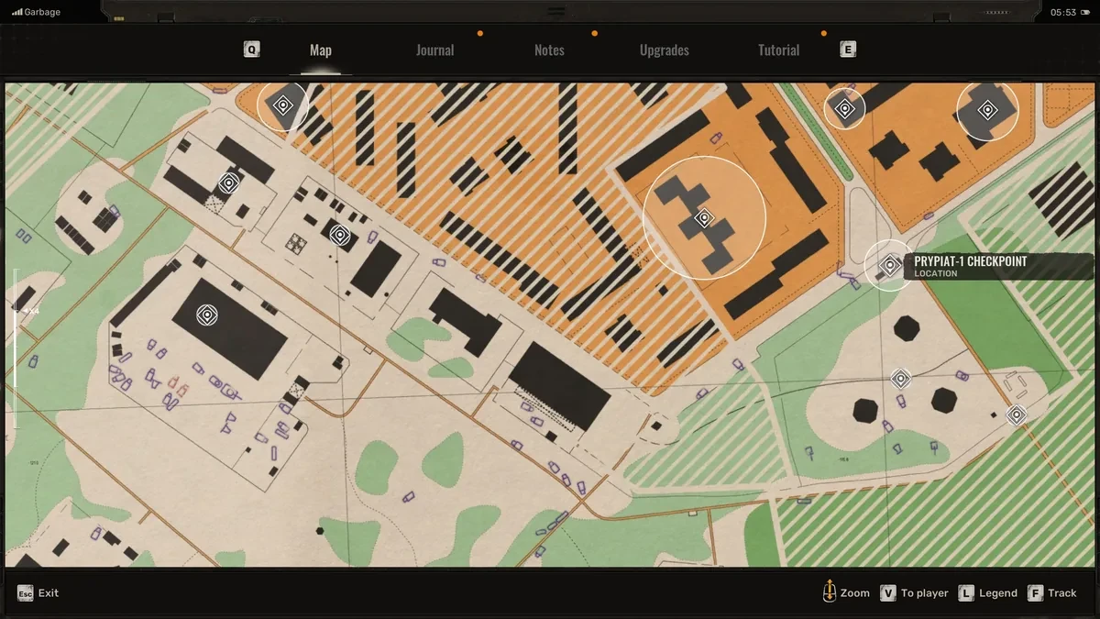Adjust the map zoom level slider
The height and width of the screenshot is (619, 1100).
tap(15, 348)
